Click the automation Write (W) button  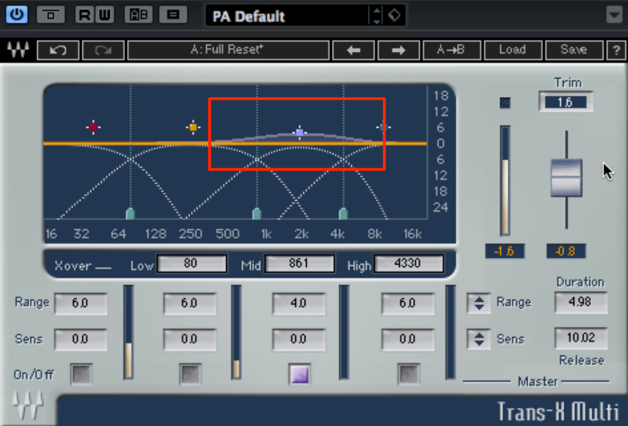(x=105, y=15)
